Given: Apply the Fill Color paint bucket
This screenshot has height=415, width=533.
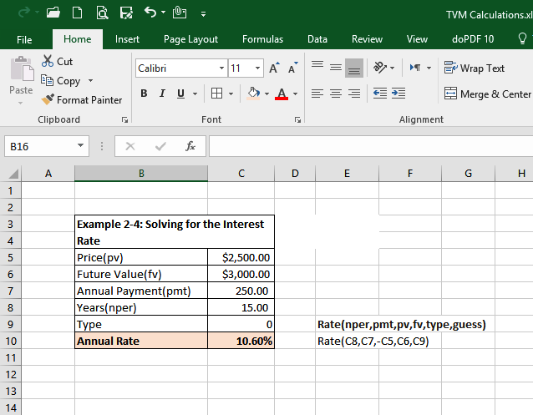Looking at the screenshot, I should tap(254, 94).
